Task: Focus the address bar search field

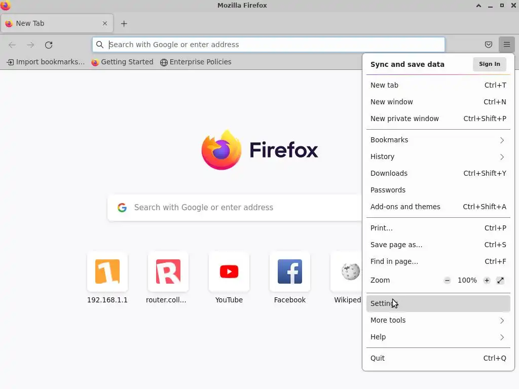Action: tap(269, 45)
